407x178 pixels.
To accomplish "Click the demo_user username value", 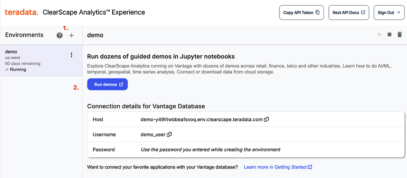I will point(153,134).
